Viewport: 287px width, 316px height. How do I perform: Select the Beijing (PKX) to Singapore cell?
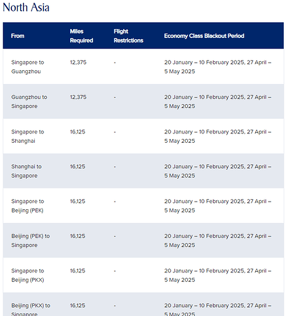[x=31, y=310]
